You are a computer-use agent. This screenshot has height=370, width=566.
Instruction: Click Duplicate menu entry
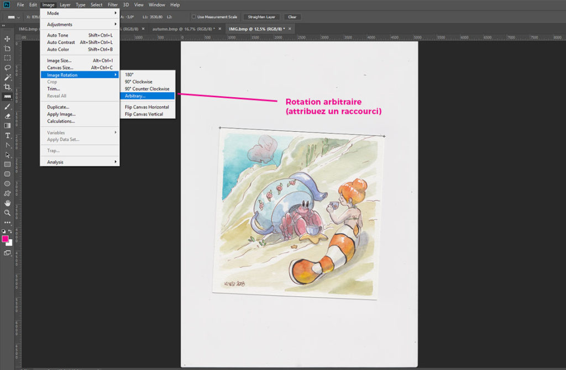(x=80, y=107)
